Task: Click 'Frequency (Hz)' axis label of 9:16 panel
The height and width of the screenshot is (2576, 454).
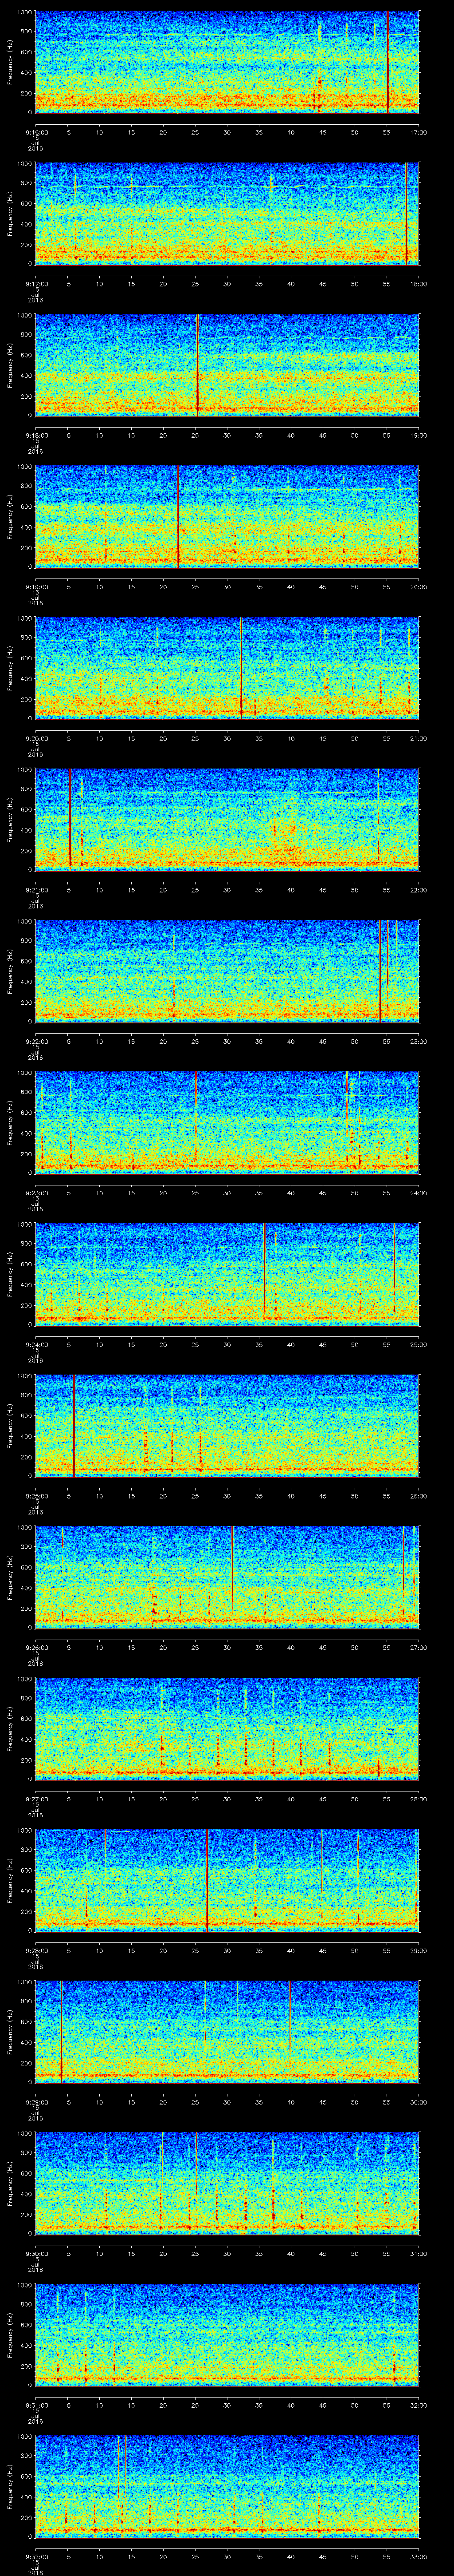Action: pos(10,62)
